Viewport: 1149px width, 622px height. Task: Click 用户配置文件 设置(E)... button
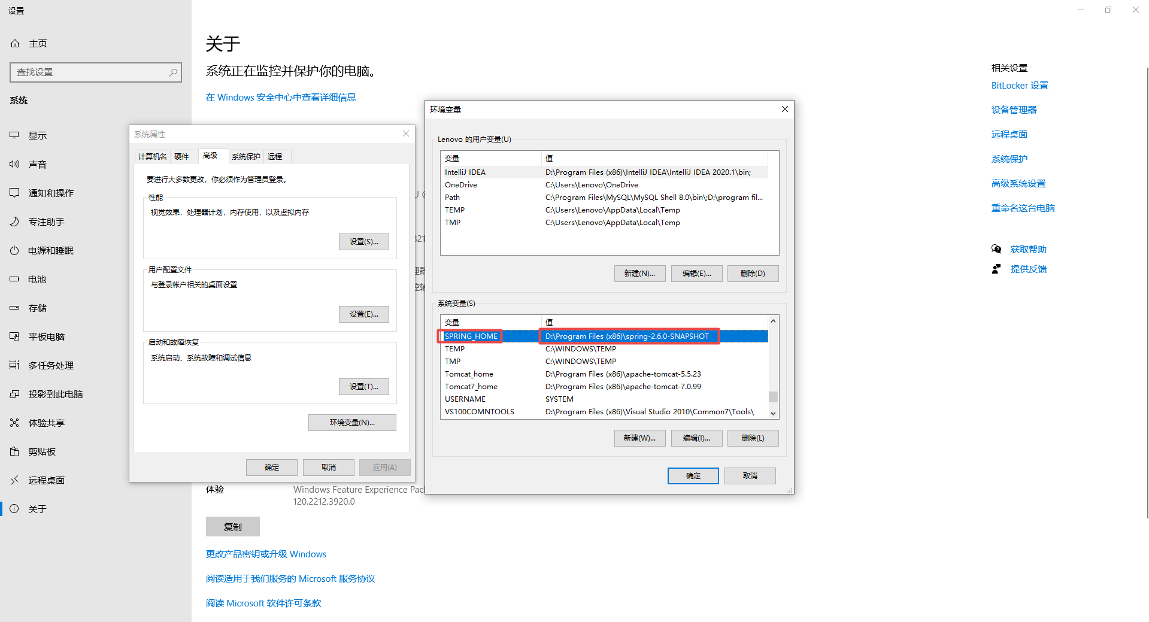[x=363, y=314]
